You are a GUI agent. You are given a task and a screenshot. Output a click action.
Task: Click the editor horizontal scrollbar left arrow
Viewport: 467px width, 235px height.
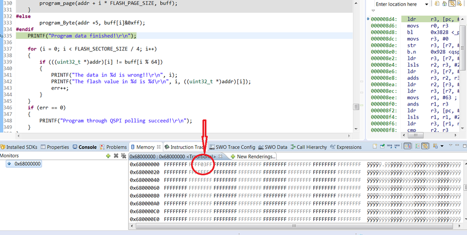pos(18,135)
